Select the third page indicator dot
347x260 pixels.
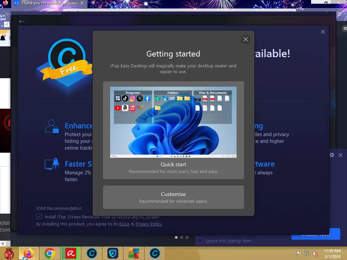187,237
